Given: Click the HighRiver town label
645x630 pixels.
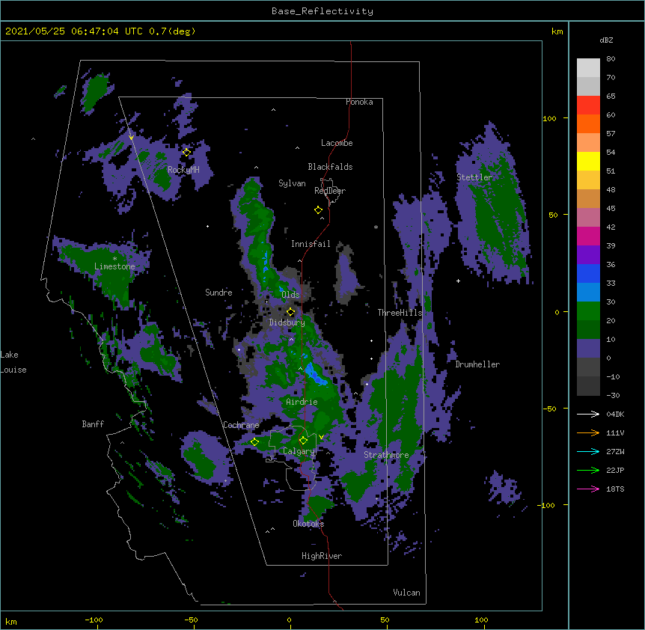Looking at the screenshot, I should pos(322,556).
